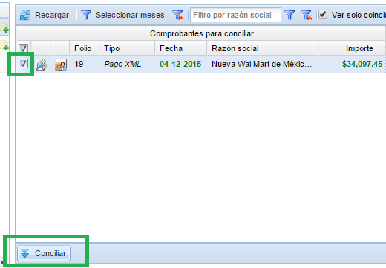Expand the collapsed panel arrow at bottom left
The width and height of the screenshot is (386, 268).
coord(2,262)
